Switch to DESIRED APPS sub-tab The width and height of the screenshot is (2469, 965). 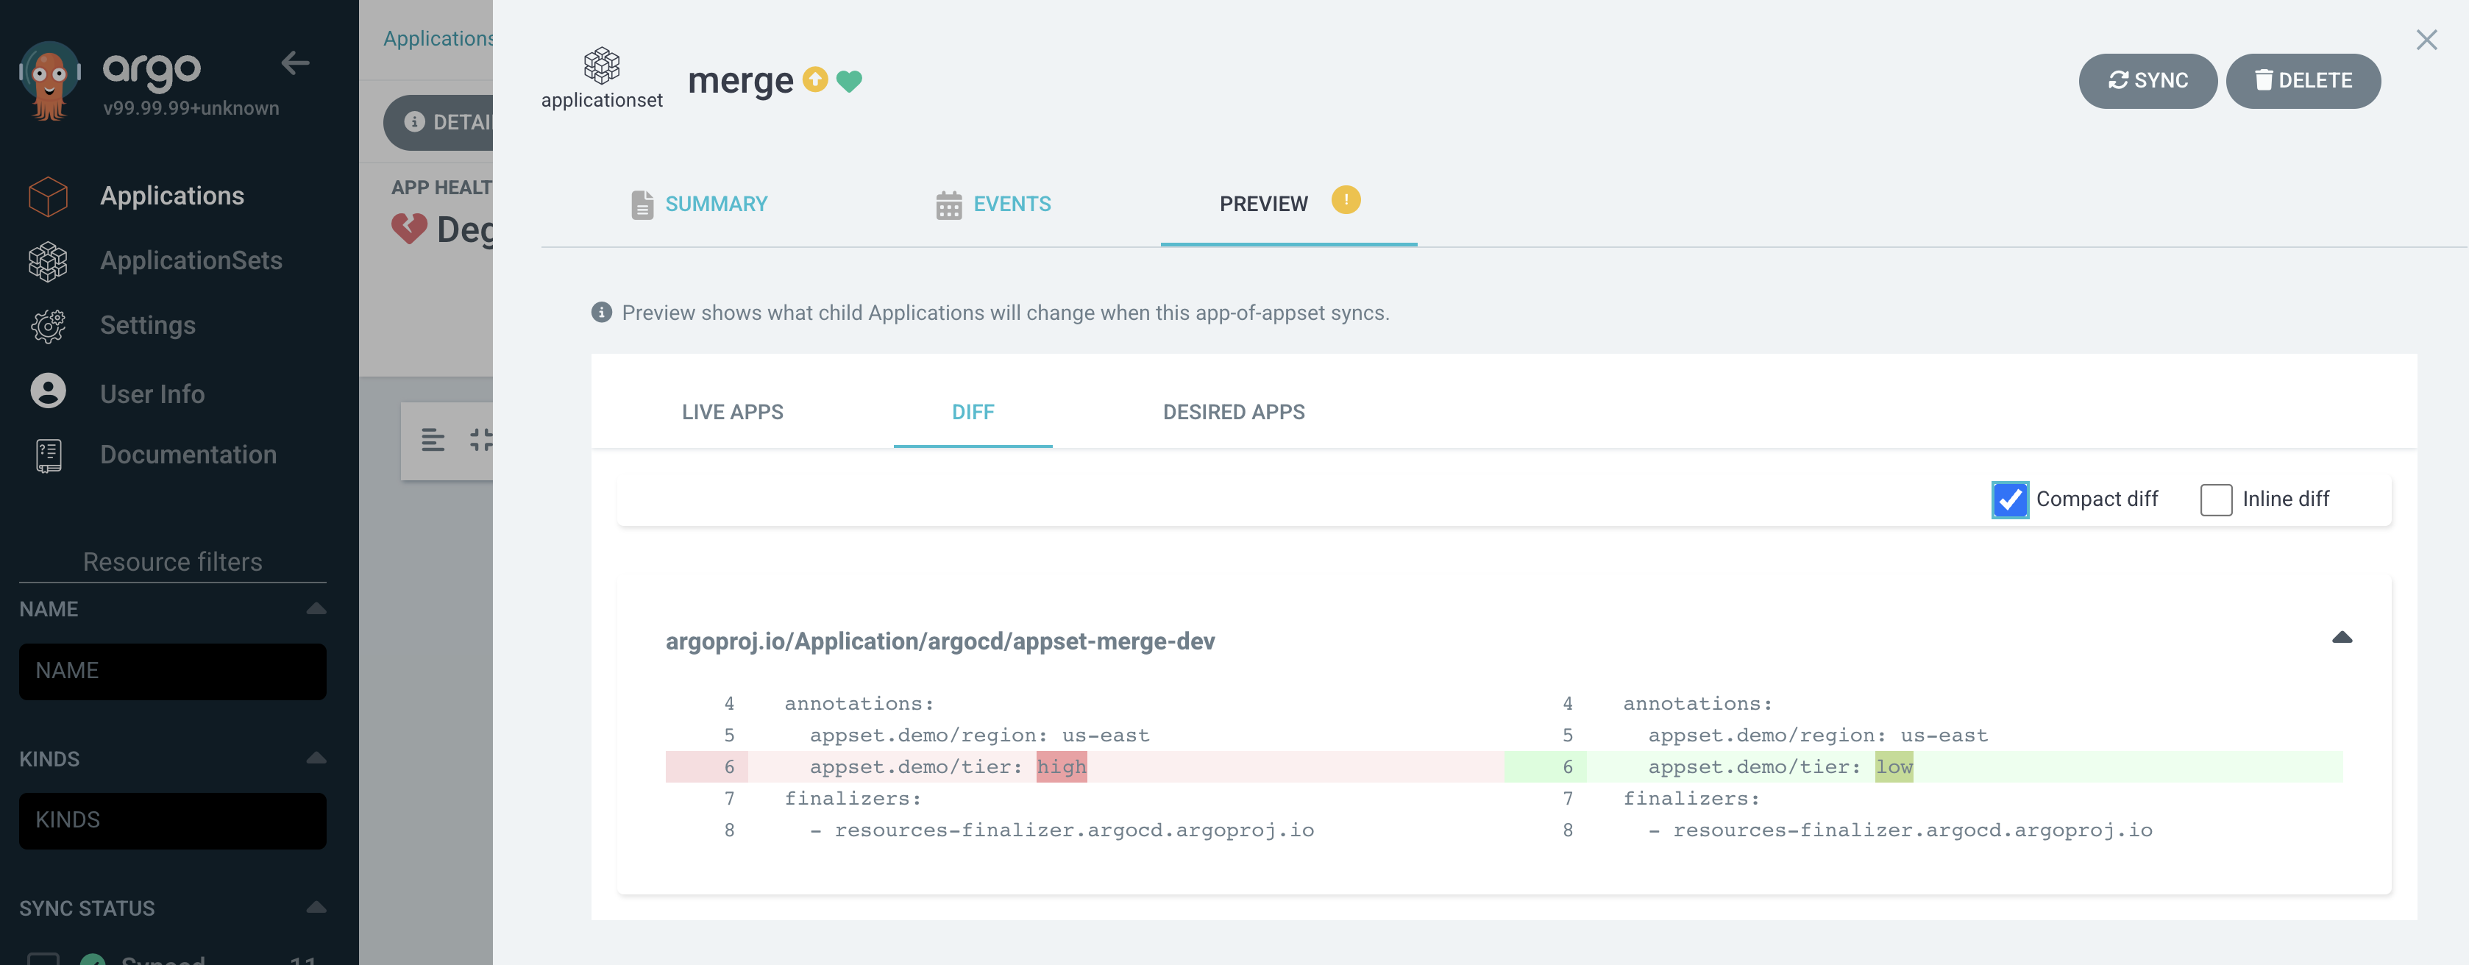[1234, 412]
